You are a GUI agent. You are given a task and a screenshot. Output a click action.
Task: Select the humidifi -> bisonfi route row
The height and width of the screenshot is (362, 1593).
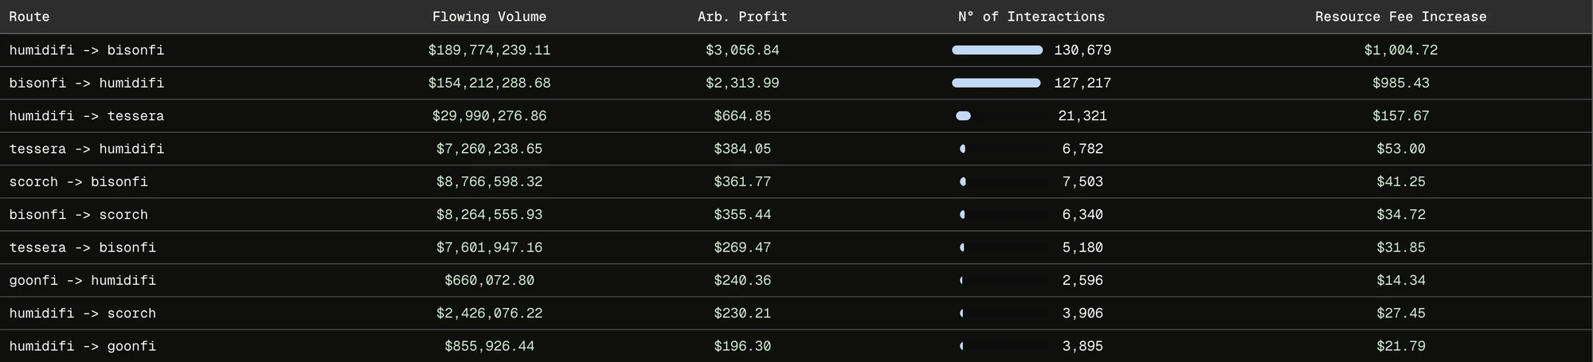coord(796,50)
